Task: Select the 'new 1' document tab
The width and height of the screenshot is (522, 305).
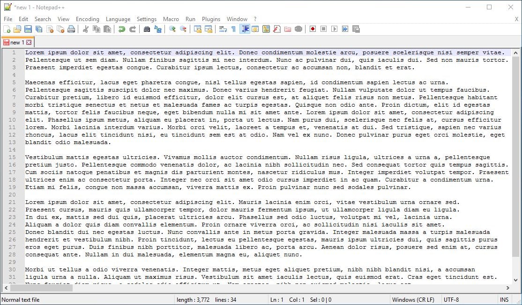Action: click(17, 43)
